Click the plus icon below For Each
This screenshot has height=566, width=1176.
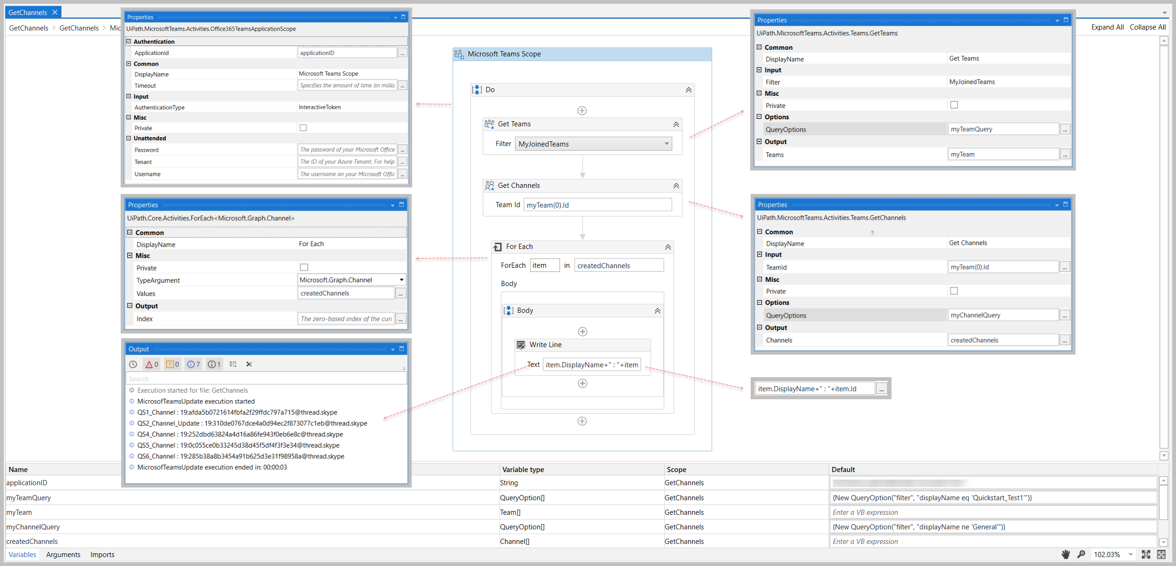click(582, 421)
